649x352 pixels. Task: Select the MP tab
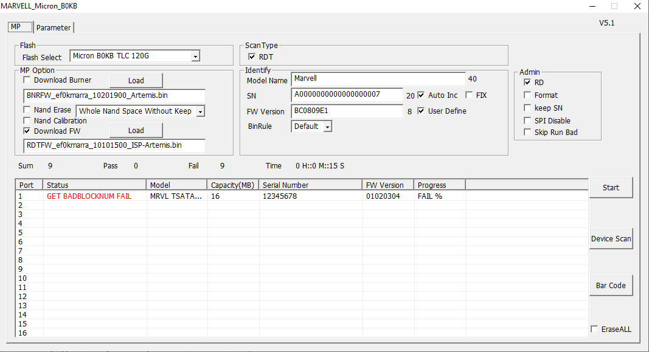[x=20, y=27]
